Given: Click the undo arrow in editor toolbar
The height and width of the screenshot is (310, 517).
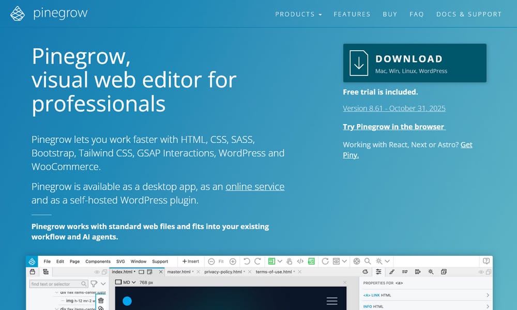Looking at the screenshot, I should [247, 261].
